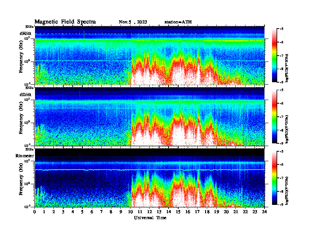Screen dimensions: 315x243
Task: Click hour tick label 15 on time axis
Action: [178, 212]
